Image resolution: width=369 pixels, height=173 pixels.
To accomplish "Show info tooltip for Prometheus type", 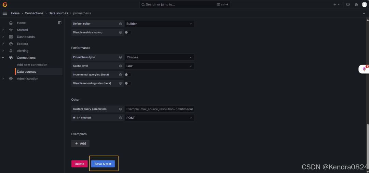I will (121, 57).
